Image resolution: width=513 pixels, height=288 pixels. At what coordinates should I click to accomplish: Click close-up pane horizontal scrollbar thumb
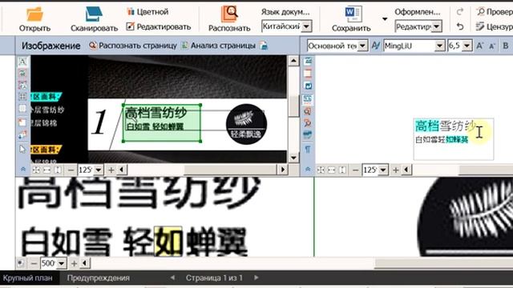pos(443,263)
